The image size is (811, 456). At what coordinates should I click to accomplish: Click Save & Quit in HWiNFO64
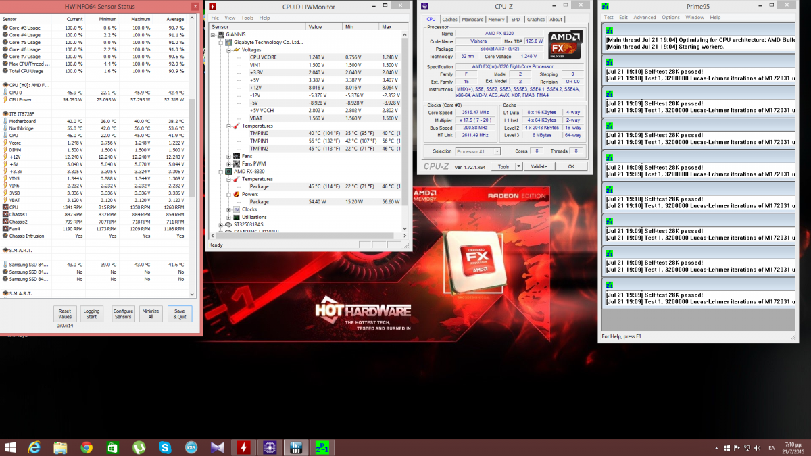(x=180, y=313)
